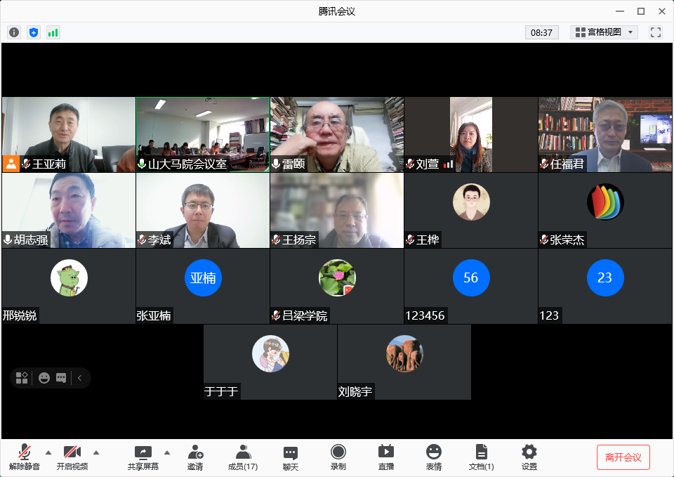Enter full screen mode
This screenshot has height=477, width=674.
click(656, 32)
